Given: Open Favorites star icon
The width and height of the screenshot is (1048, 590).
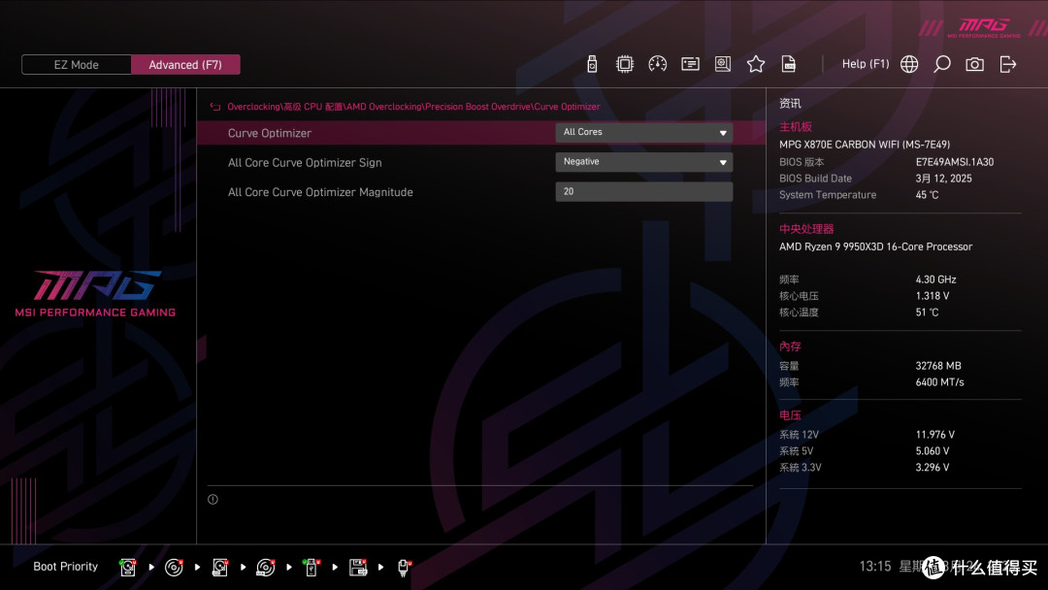Looking at the screenshot, I should (755, 64).
